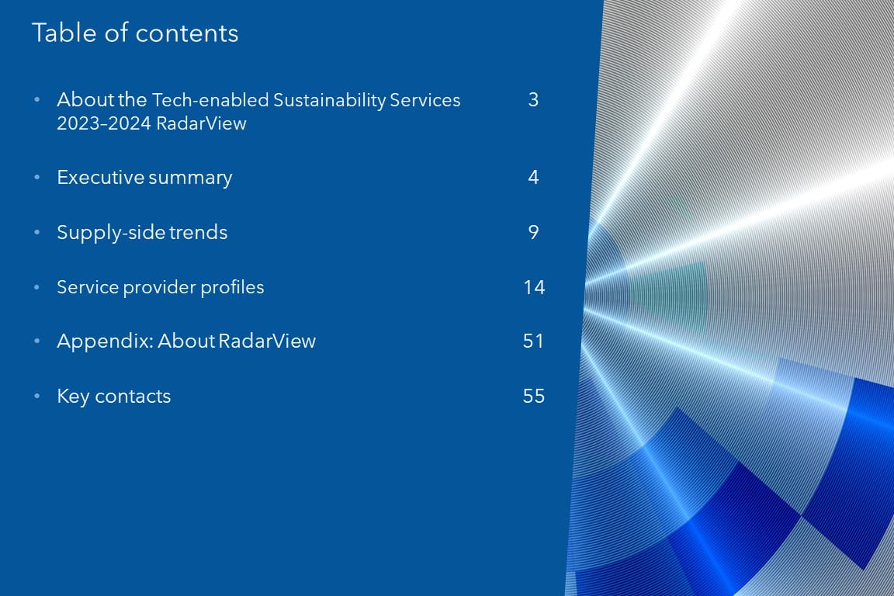Click the bullet beside Supply-side trends

(x=36, y=234)
